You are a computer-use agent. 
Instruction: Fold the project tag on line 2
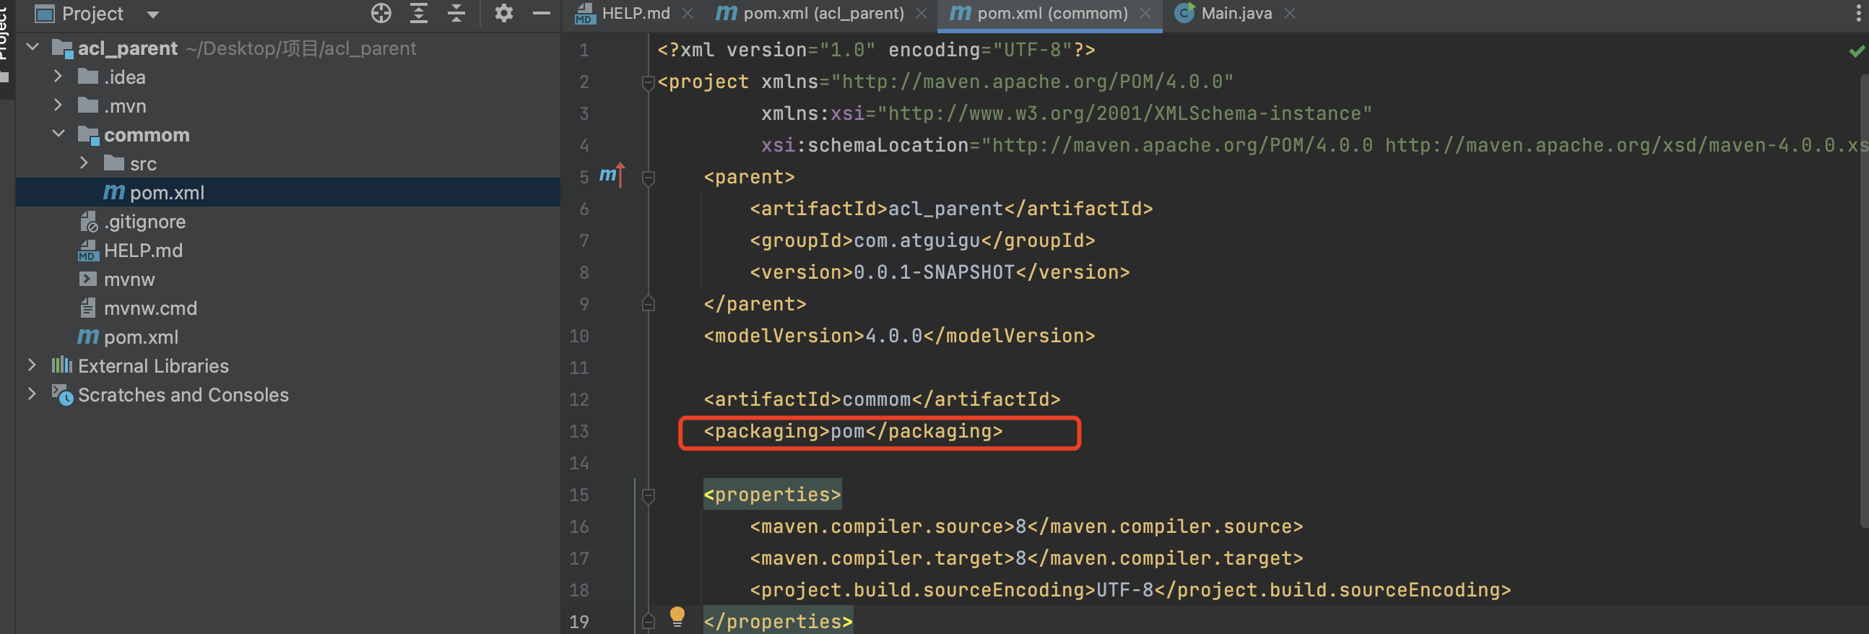pos(649,83)
